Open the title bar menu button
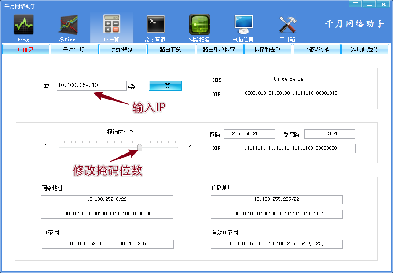This screenshot has height=273, width=393. pyautogui.click(x=355, y=4)
